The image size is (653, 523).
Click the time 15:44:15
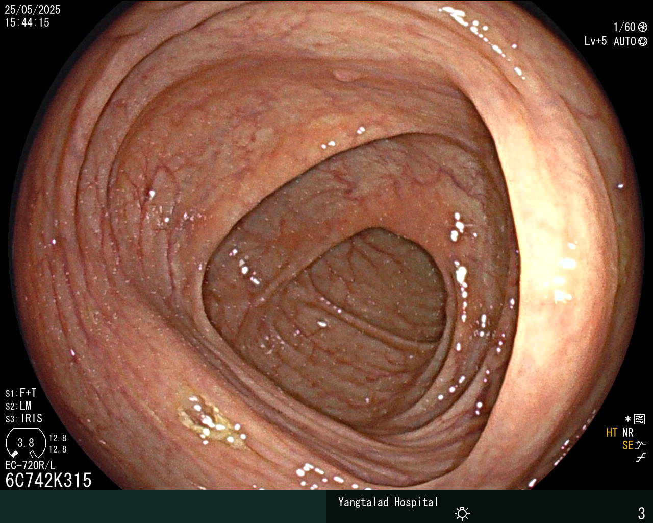coord(27,22)
